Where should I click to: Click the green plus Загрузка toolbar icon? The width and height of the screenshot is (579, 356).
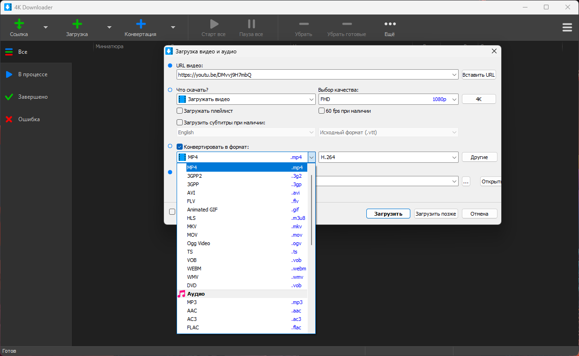[77, 24]
